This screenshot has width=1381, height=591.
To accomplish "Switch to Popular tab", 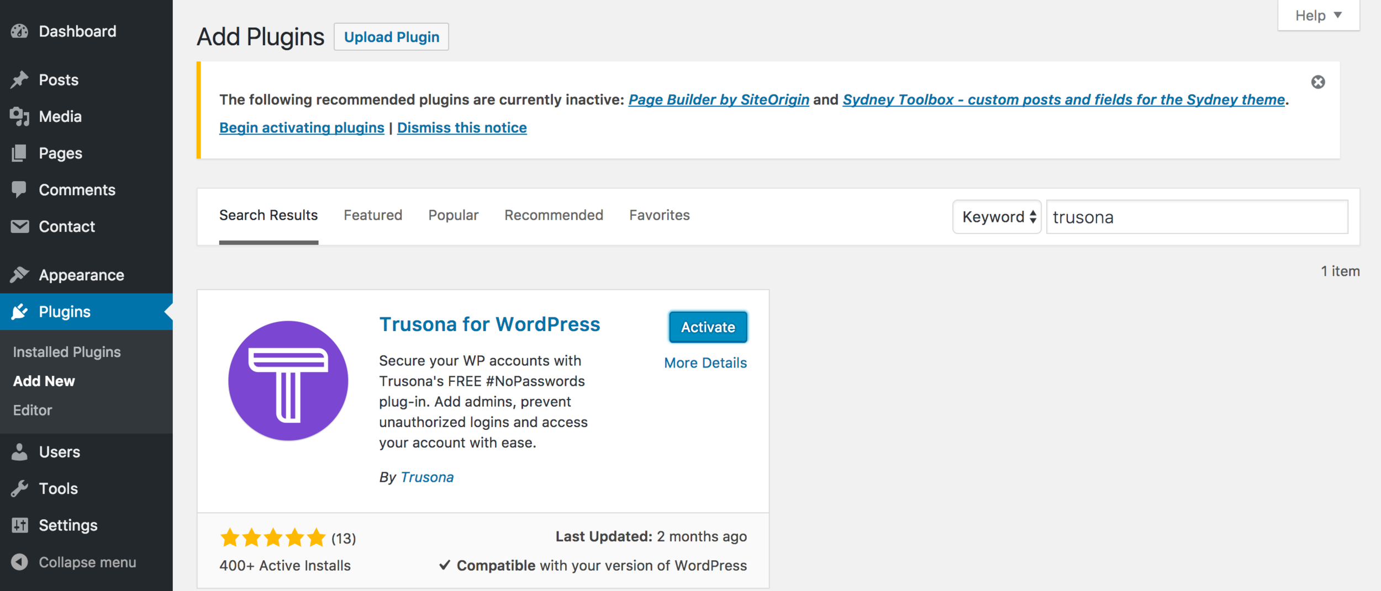I will click(454, 215).
